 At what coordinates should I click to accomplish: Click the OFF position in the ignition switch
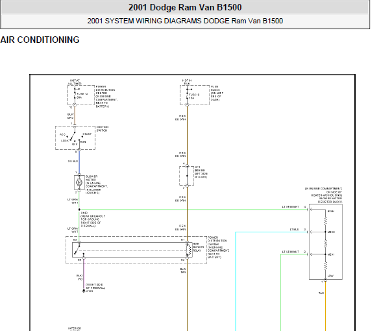75,144
